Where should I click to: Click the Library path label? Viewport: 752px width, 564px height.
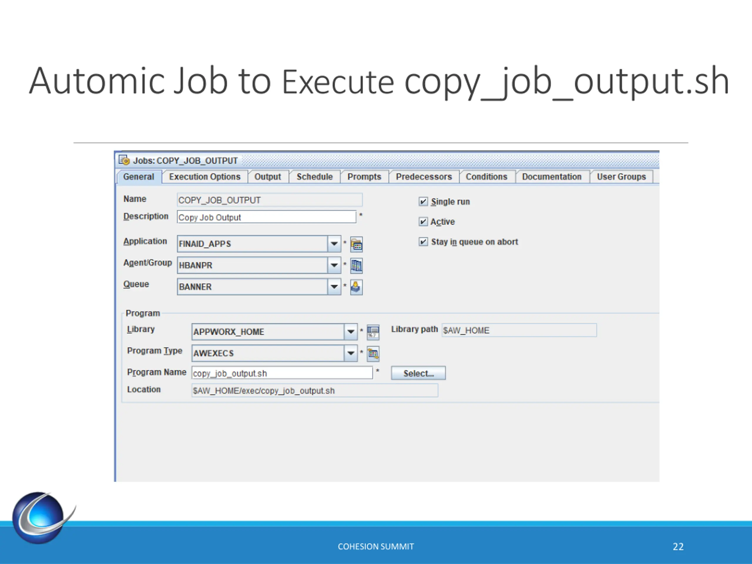click(x=414, y=329)
